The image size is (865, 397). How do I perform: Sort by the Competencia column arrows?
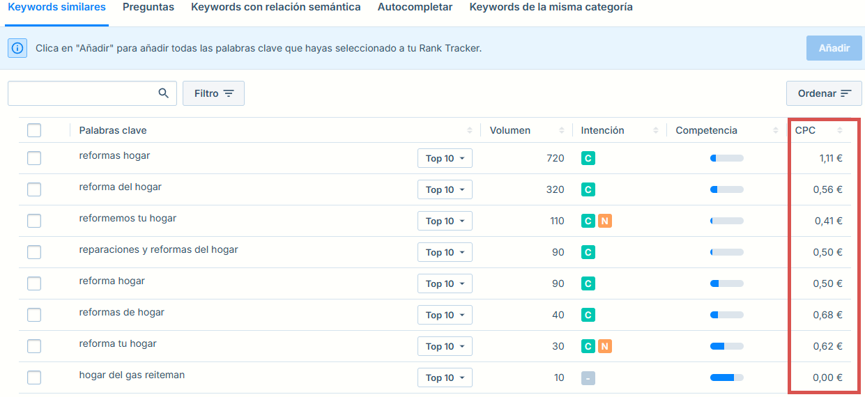tap(776, 130)
